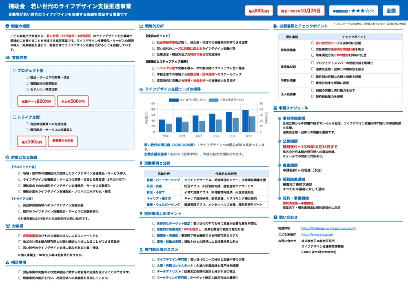408x288 pixels.
Task: Click the 締切:2025年10月24日 deadline badge
Action: pyautogui.click(x=301, y=11)
